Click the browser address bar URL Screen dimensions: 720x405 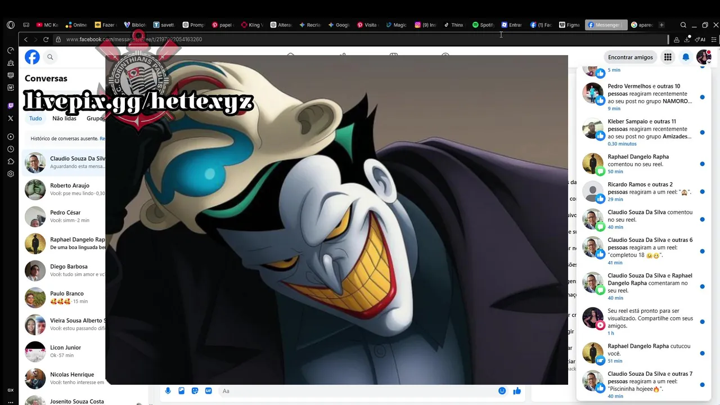coord(134,39)
